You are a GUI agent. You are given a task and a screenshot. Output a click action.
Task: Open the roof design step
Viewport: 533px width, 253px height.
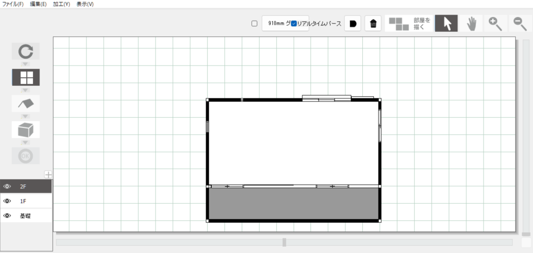pos(26,103)
